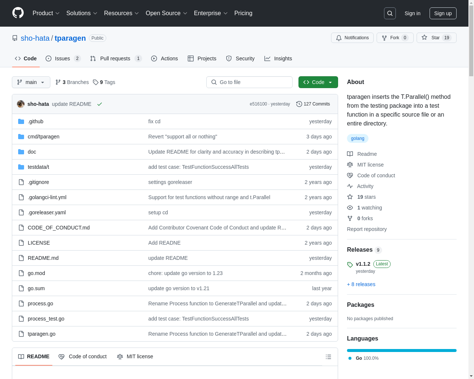Click the golang topic tag

coord(358,138)
